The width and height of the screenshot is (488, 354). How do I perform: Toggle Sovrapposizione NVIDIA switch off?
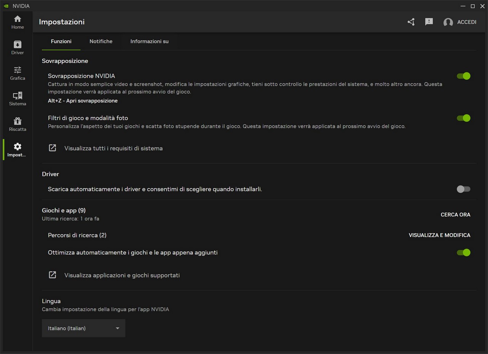[x=464, y=76]
